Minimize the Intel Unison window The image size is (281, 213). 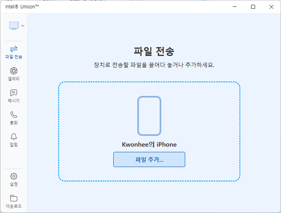pos(234,7)
